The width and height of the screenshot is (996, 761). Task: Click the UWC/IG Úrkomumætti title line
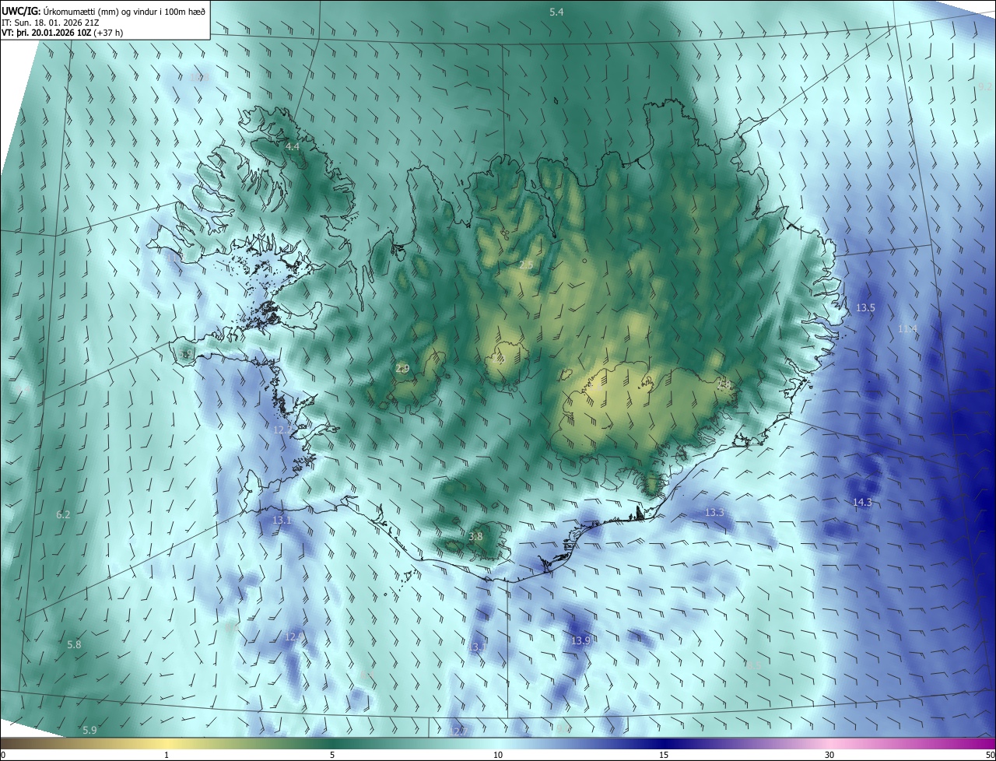click(x=104, y=11)
